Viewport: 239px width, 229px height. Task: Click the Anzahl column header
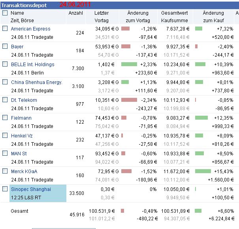(x=75, y=13)
